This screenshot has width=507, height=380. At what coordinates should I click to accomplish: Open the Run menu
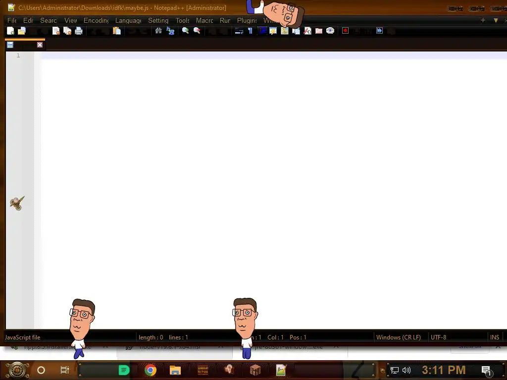pyautogui.click(x=225, y=20)
